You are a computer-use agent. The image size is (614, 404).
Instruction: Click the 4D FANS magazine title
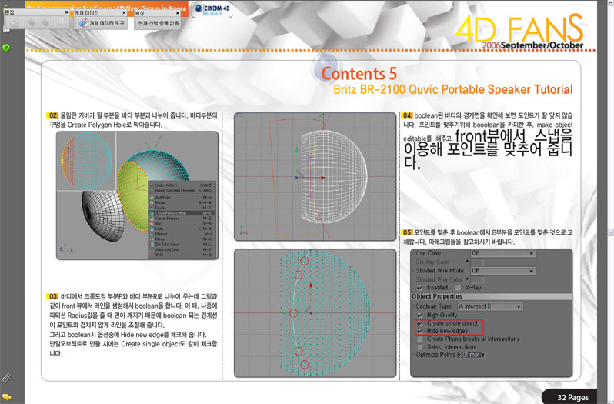(519, 28)
